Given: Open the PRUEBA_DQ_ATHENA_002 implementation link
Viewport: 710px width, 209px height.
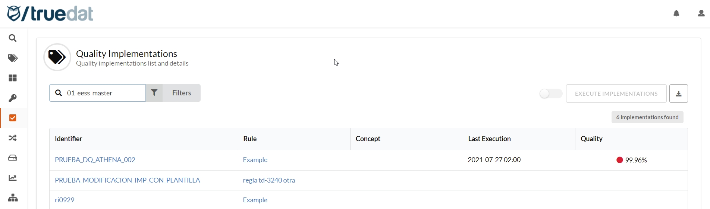Looking at the screenshot, I should [95, 160].
